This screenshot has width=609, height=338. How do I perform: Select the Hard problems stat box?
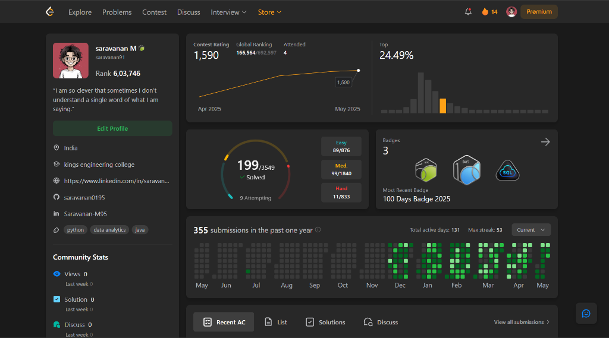click(341, 192)
